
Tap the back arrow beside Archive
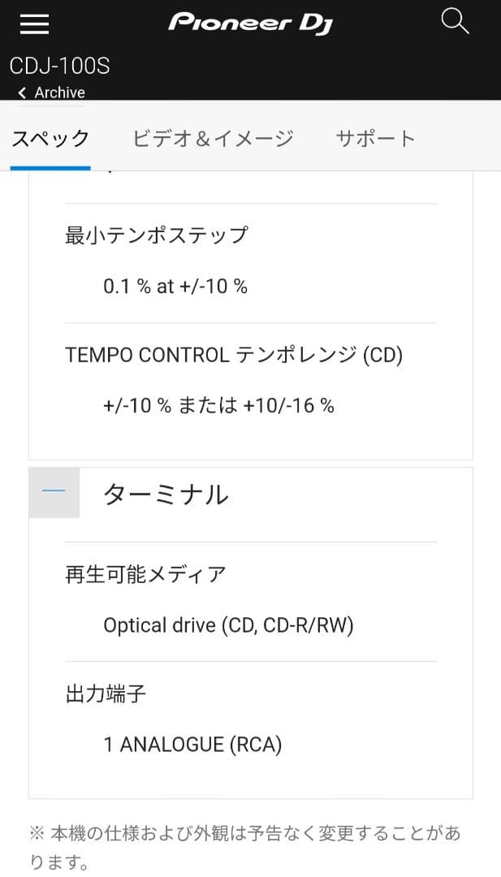(x=21, y=93)
